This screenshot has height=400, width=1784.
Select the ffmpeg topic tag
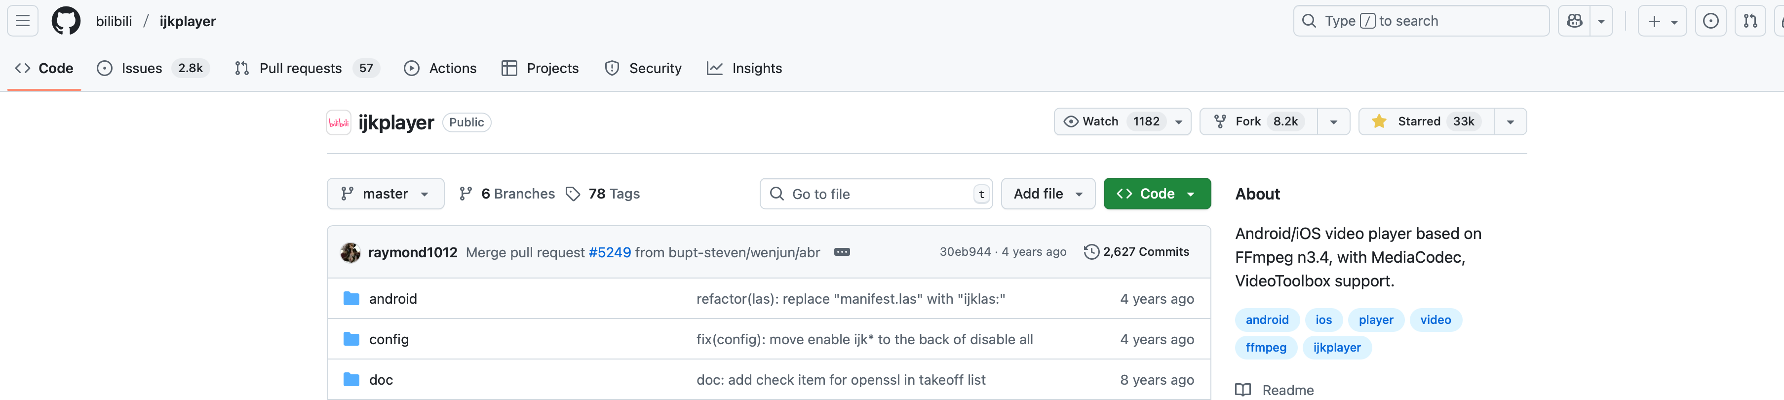(x=1265, y=347)
